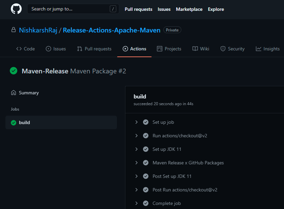Click the status check icon for Set up JDK 11
Viewport: 284px width, 209px height.
pyautogui.click(x=146, y=149)
